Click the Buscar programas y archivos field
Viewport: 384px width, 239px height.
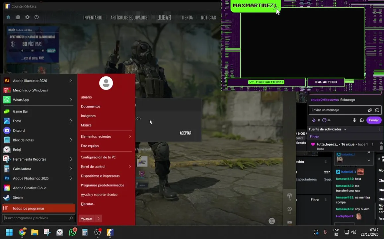[x=38, y=218]
